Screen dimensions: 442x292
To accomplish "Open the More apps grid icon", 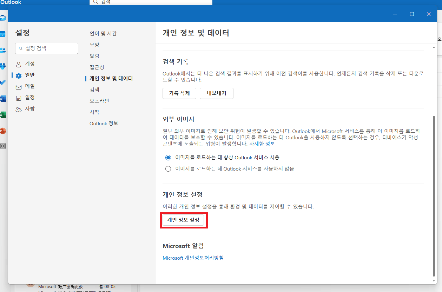I will pos(2,146).
